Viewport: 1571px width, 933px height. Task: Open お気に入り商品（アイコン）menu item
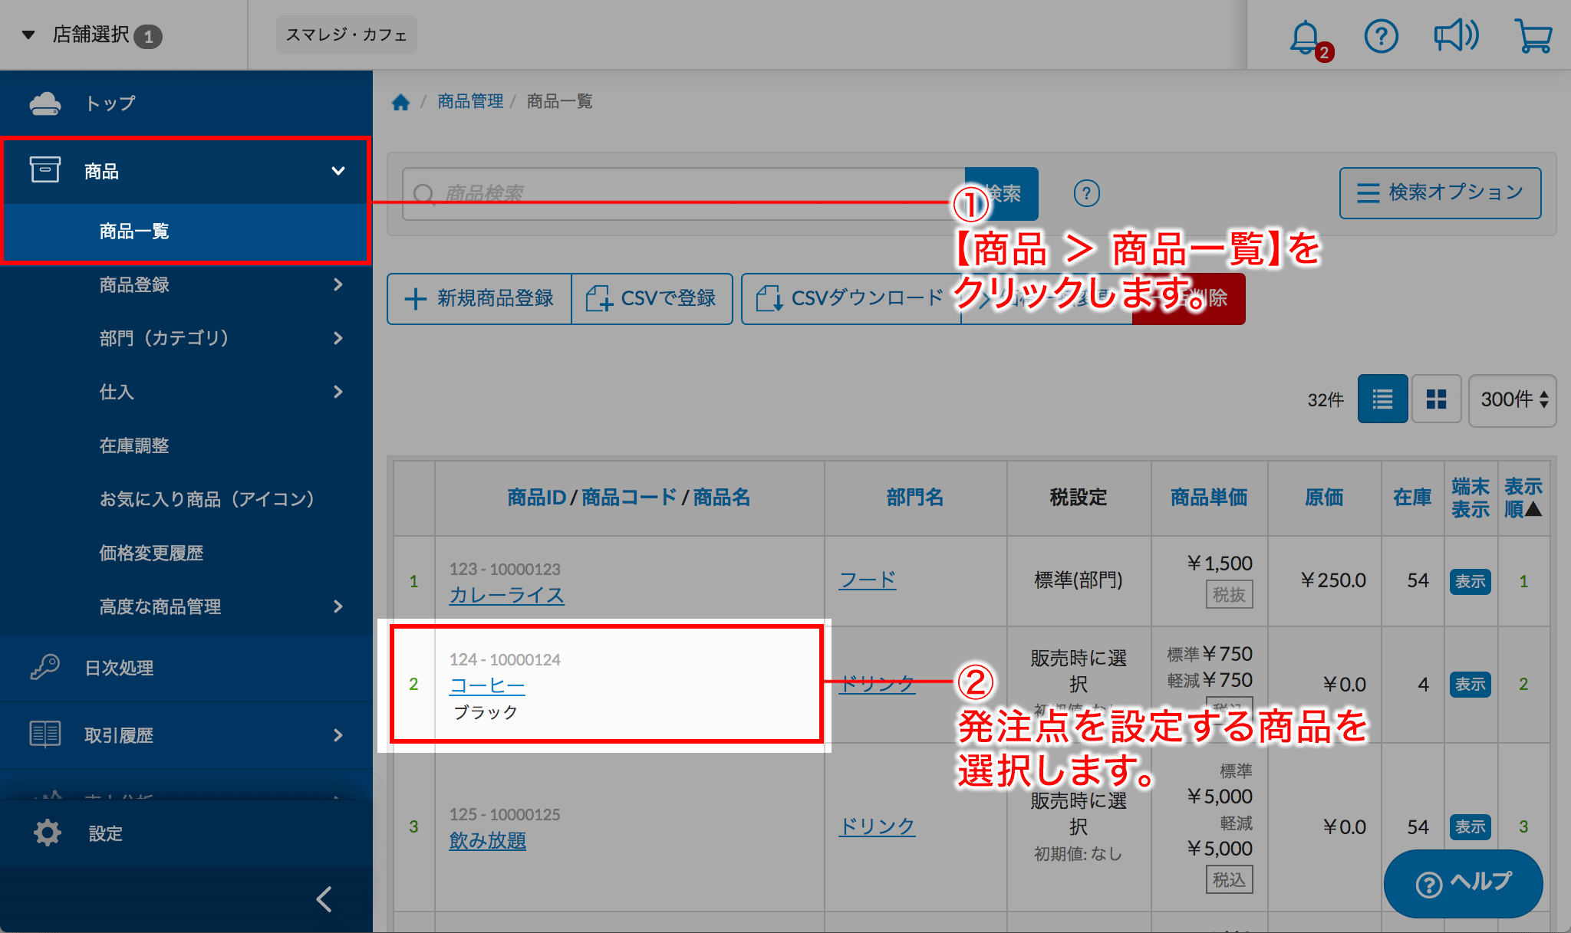pyautogui.click(x=207, y=499)
